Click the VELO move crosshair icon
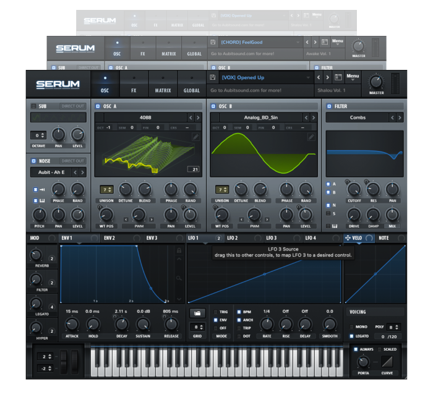The width and height of the screenshot is (433, 402). [348, 237]
